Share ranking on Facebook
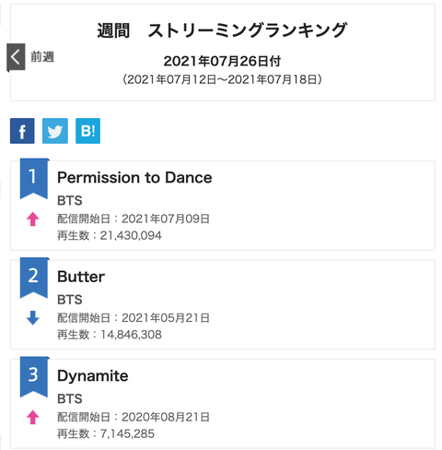Image resolution: width=442 pixels, height=450 pixels. pos(22,131)
